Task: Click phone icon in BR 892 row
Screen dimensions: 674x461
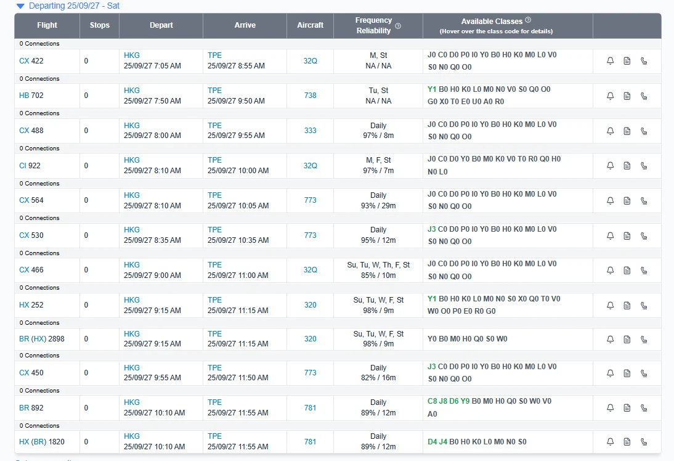Action: [x=643, y=407]
